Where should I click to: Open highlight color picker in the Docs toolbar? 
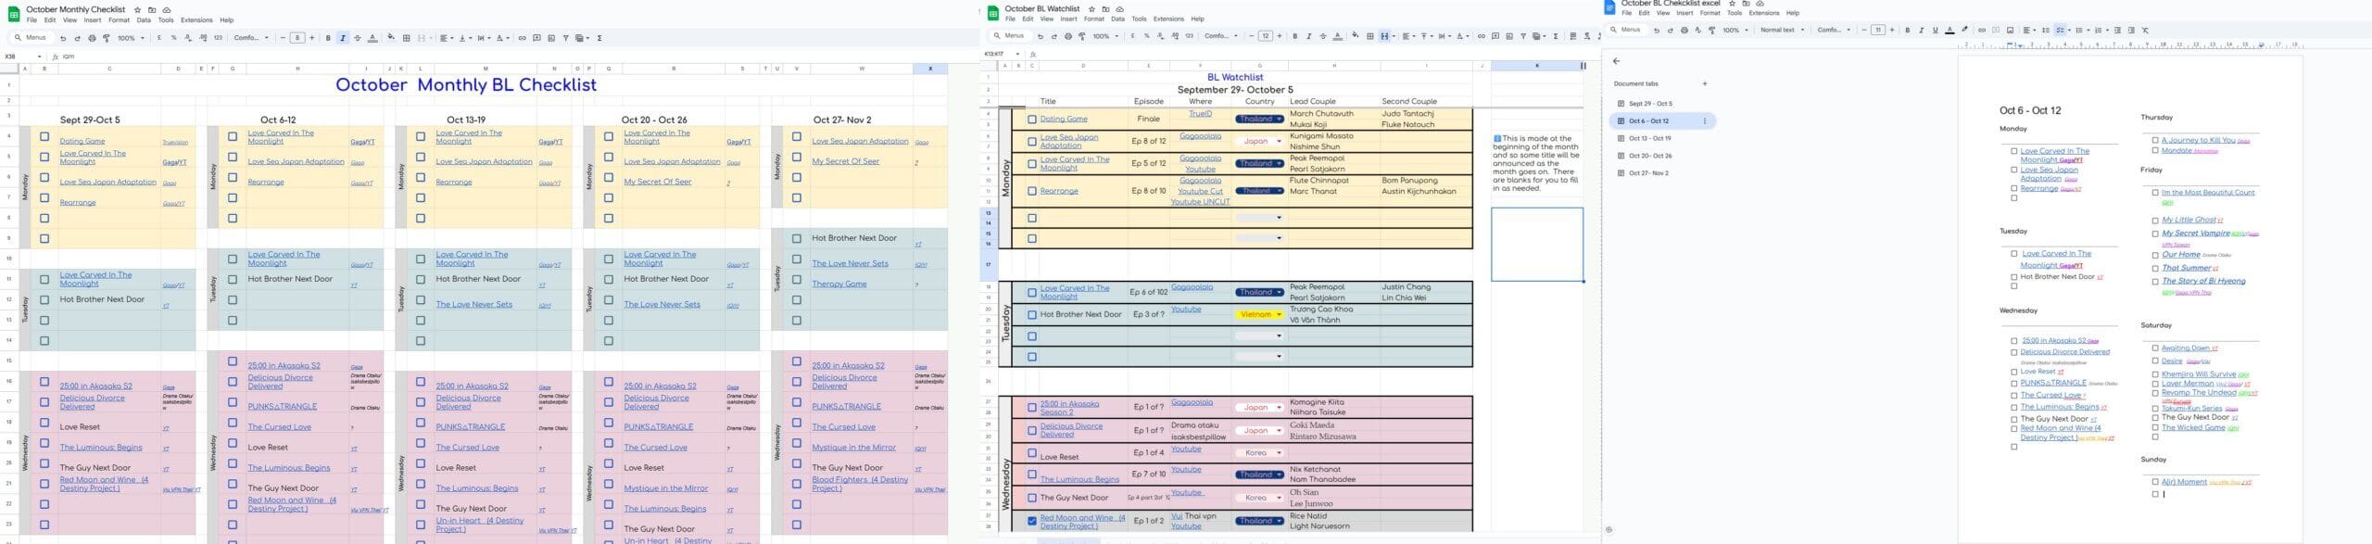pos(1964,30)
